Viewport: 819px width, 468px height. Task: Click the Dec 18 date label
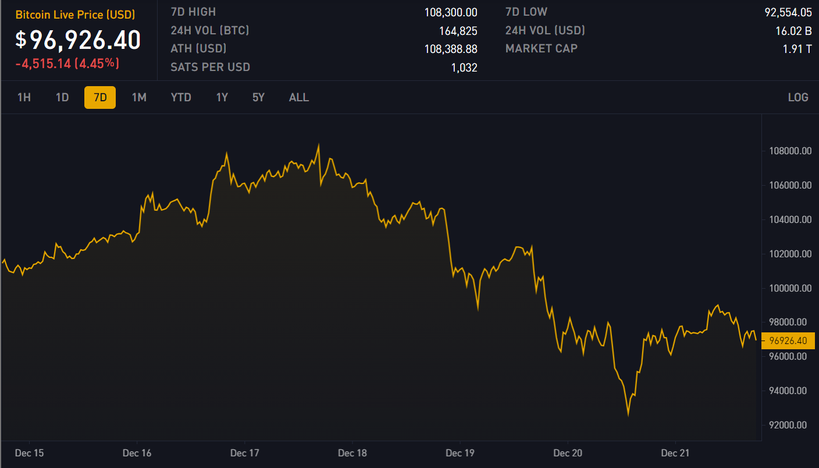(x=352, y=453)
